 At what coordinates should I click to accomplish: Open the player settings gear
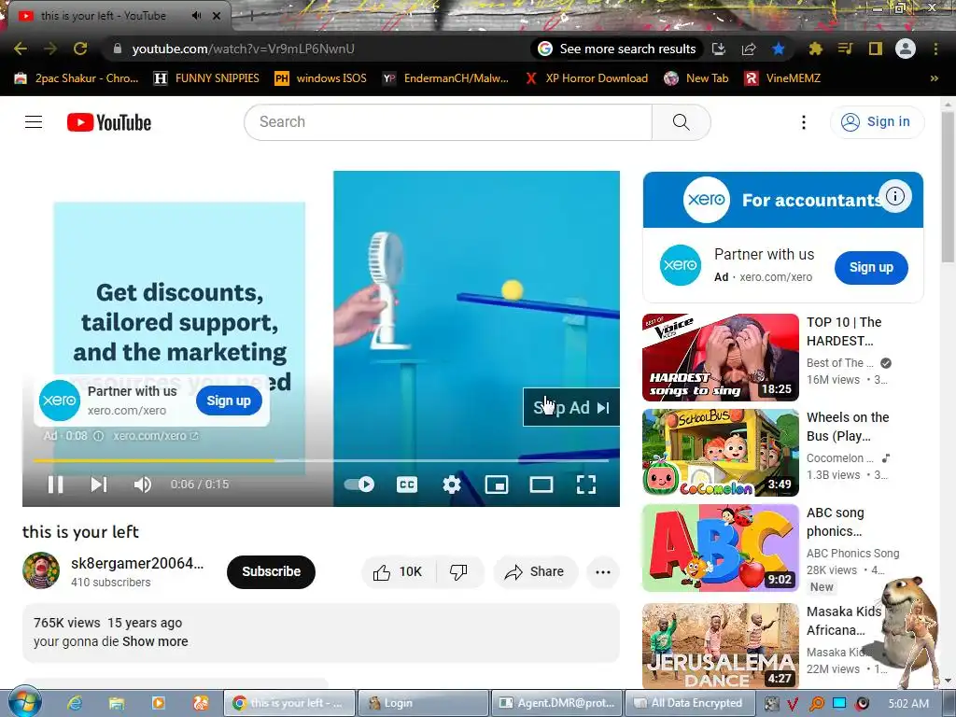[451, 485]
